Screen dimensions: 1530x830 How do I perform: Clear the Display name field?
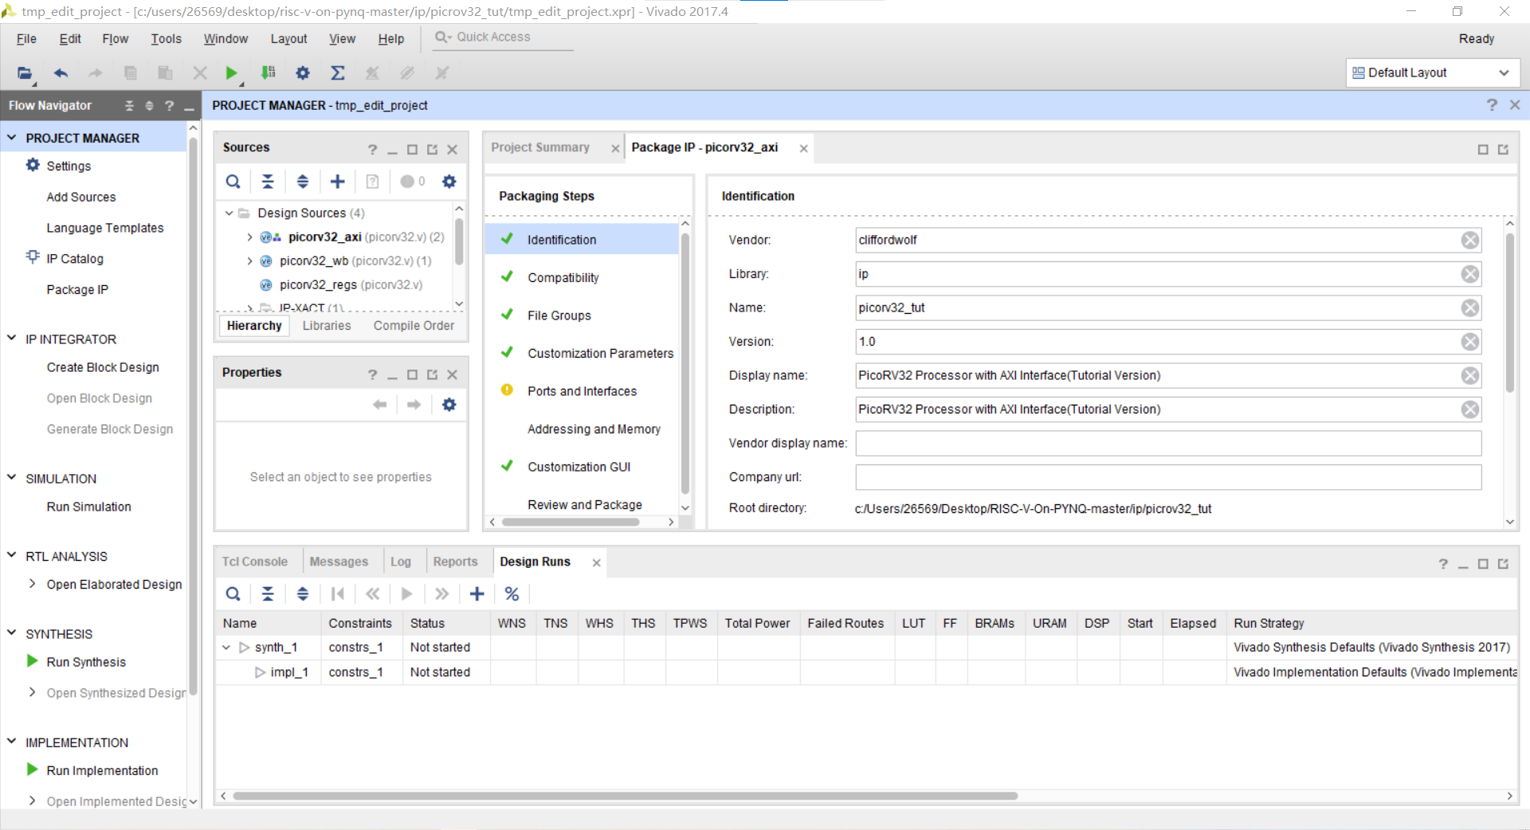pyautogui.click(x=1470, y=376)
